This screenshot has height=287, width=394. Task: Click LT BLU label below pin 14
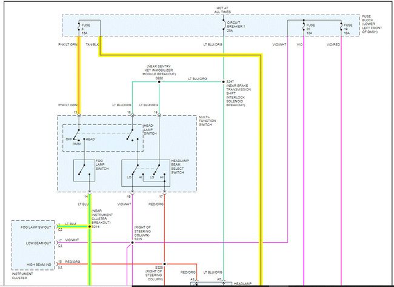click(x=83, y=204)
